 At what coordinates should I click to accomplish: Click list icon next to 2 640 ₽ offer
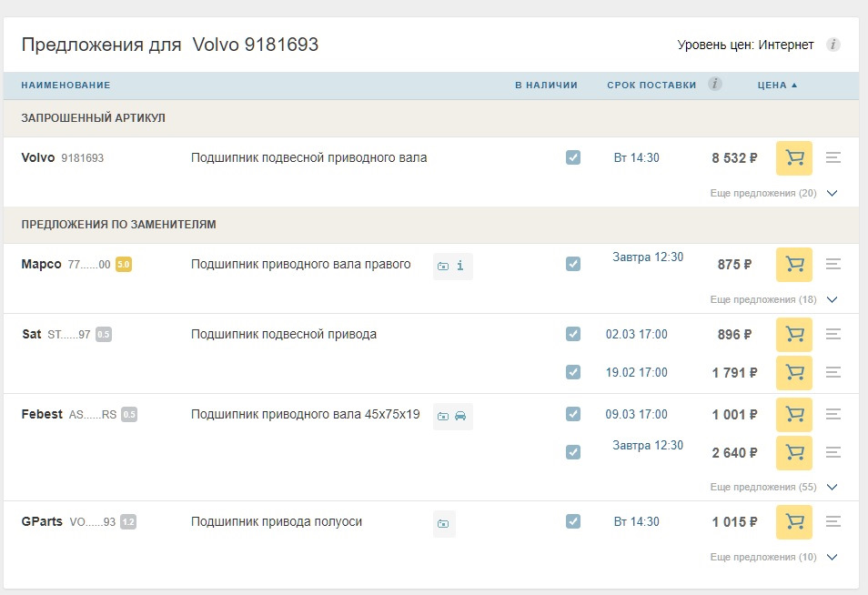[833, 452]
